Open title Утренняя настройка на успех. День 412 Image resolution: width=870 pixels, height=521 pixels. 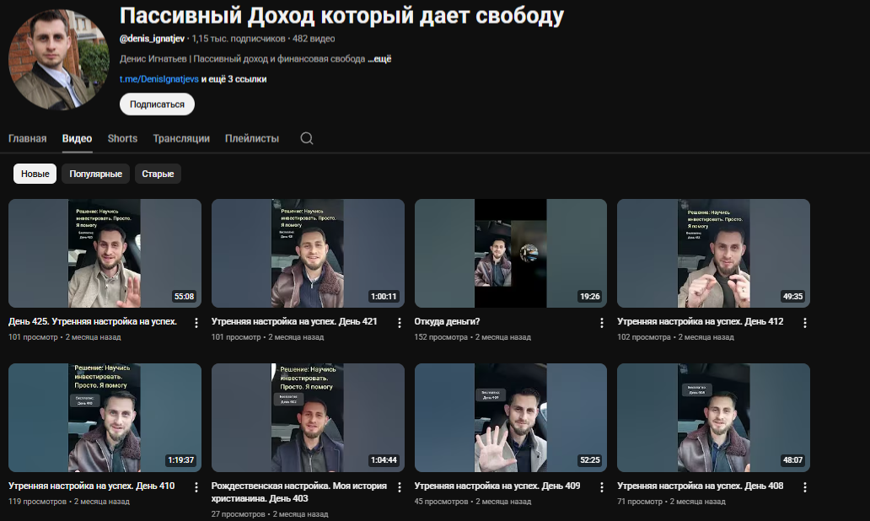coord(701,321)
